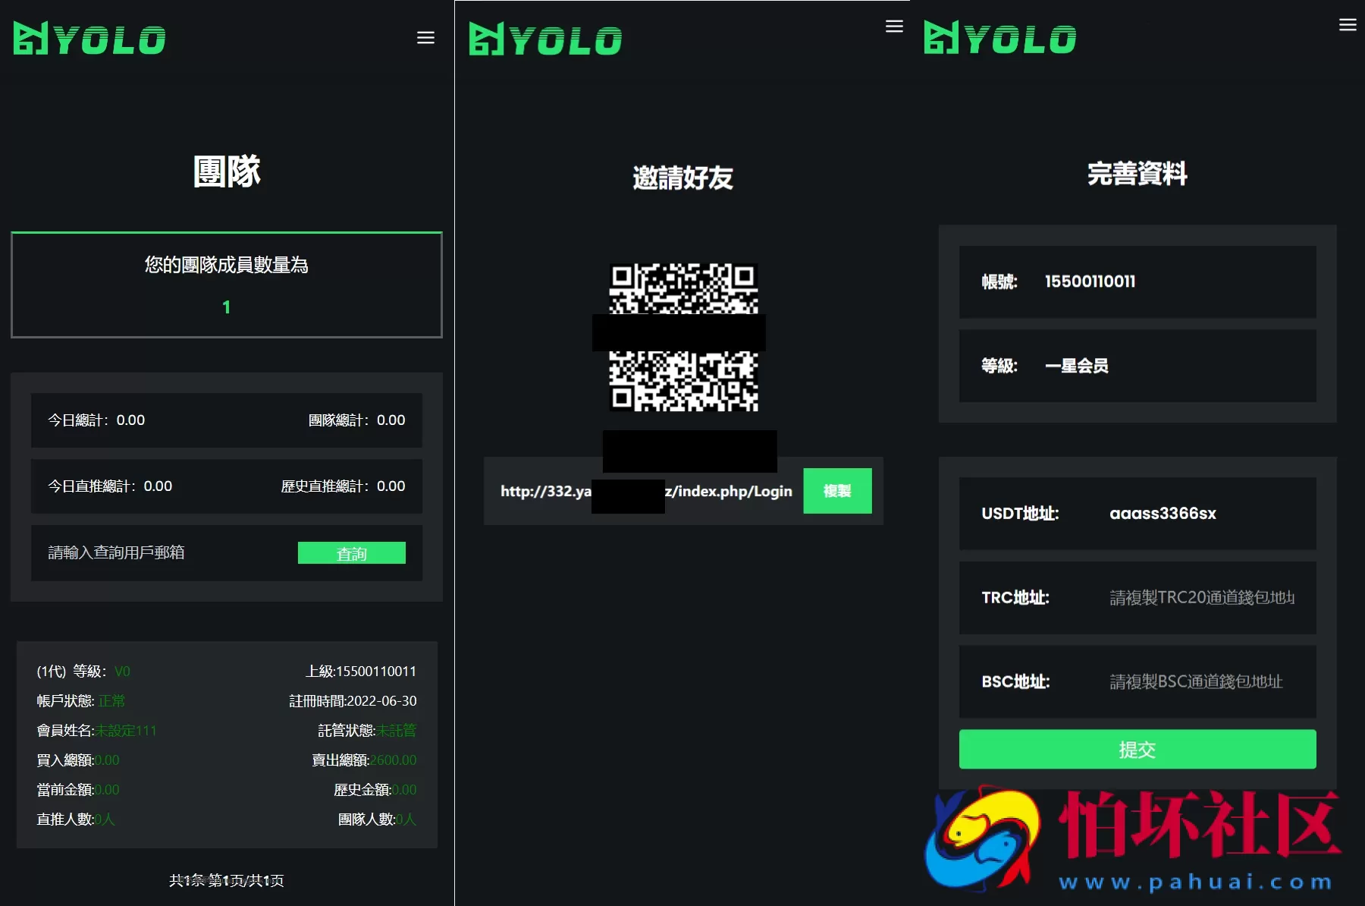Click the TRC20 wallet address input

pos(1202,598)
